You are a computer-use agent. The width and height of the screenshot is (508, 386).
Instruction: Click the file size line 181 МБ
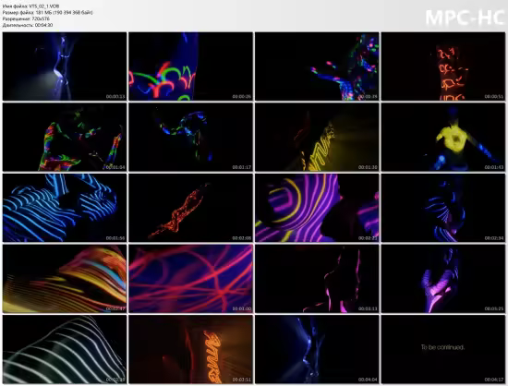(48, 12)
